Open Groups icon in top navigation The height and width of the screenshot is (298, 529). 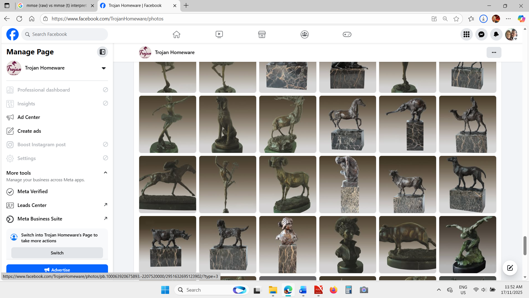click(x=304, y=34)
